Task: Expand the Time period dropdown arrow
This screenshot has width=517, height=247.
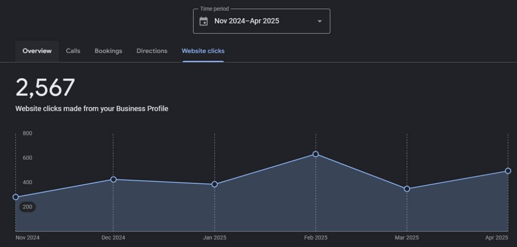Action: click(319, 21)
